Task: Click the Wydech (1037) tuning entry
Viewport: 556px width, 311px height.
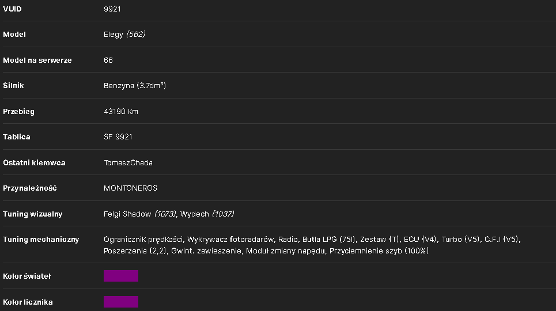Action: click(207, 214)
